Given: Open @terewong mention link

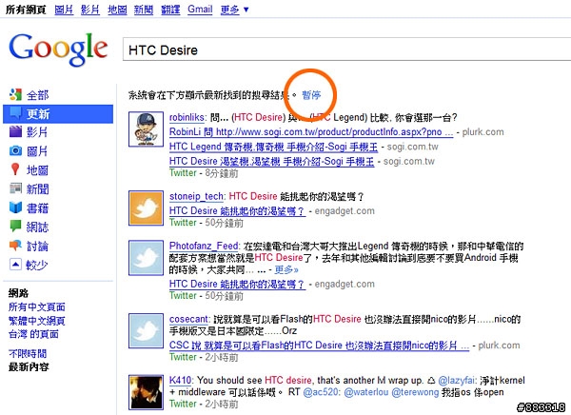Looking at the screenshot, I should (415, 392).
